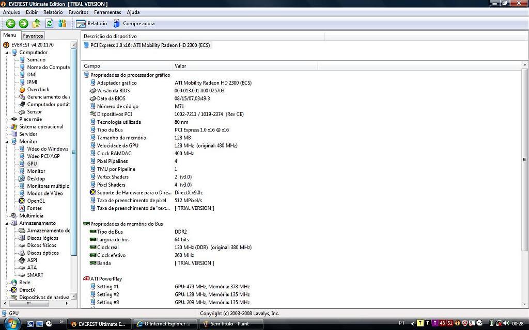Image resolution: width=529 pixels, height=330 pixels.
Task: Expand the Servidor tree node
Action: point(6,134)
